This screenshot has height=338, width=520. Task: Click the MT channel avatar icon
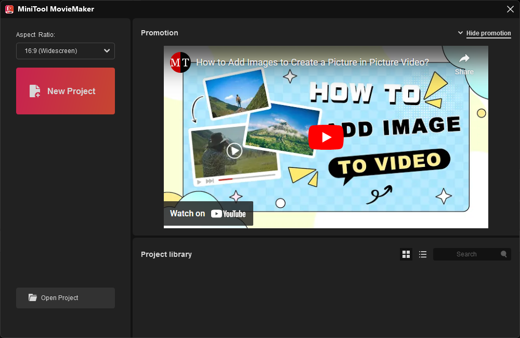pos(180,62)
